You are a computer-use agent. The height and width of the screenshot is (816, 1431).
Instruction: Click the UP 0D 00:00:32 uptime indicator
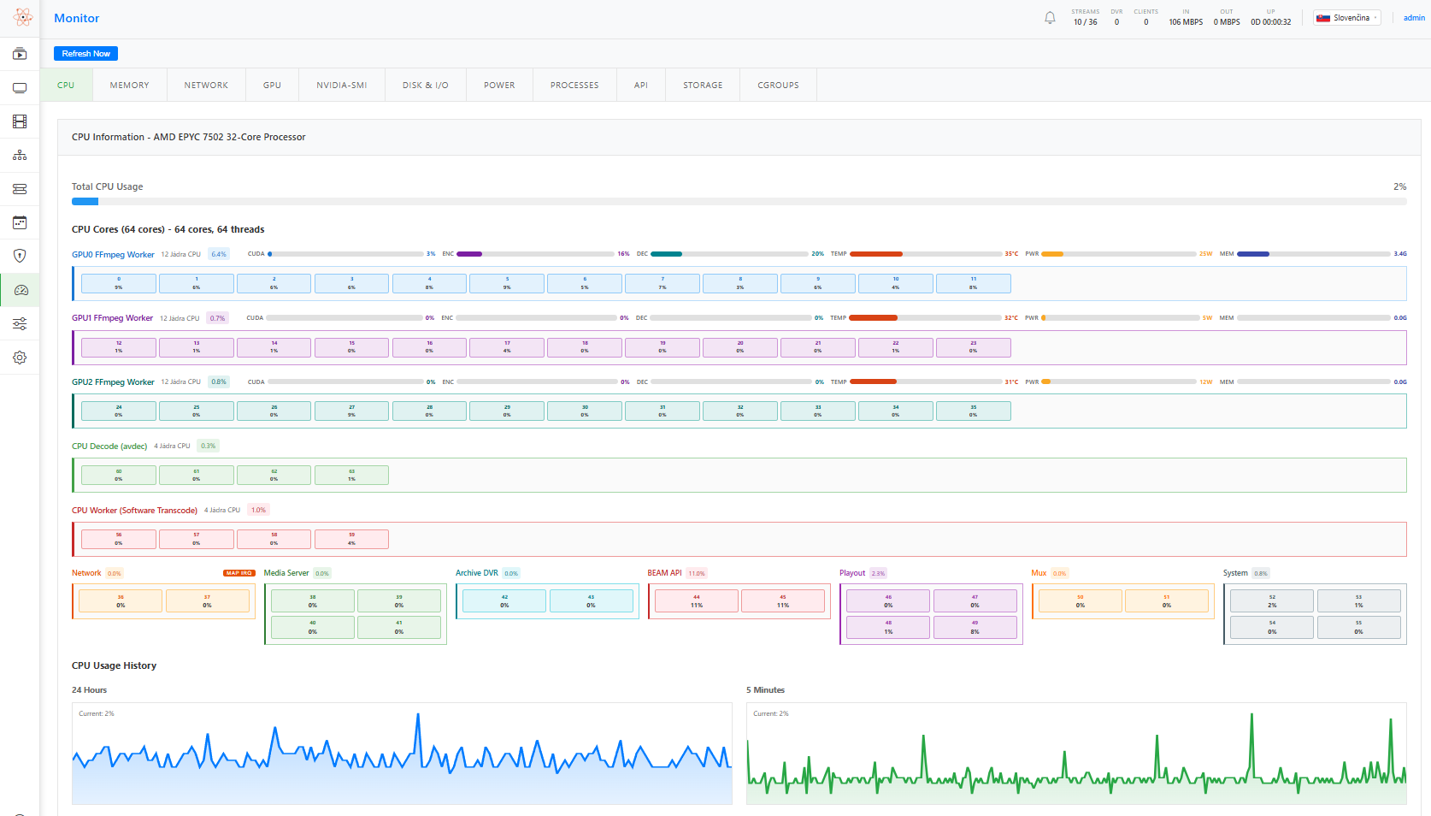pyautogui.click(x=1271, y=18)
